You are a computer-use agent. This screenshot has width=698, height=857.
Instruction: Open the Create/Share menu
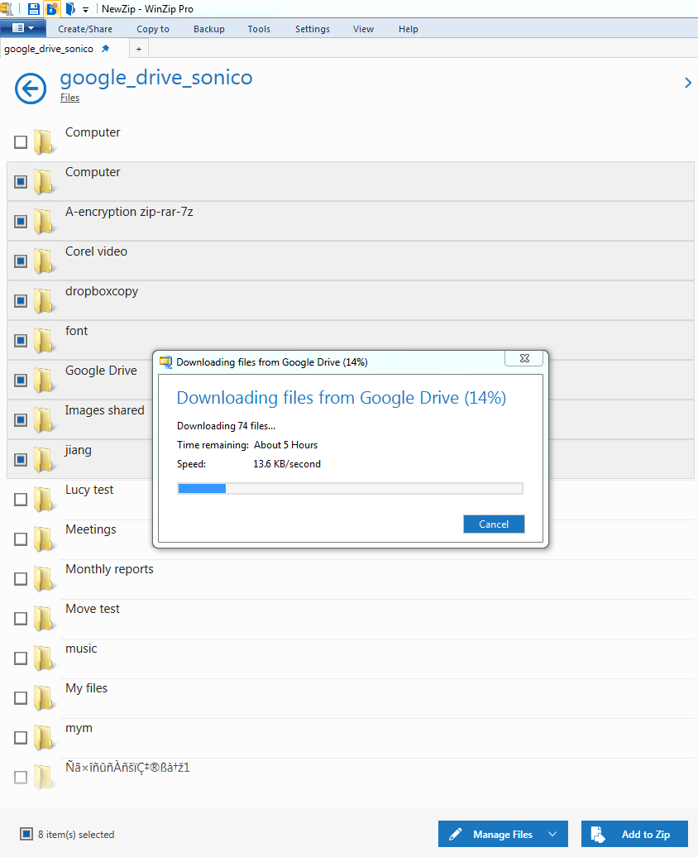(x=85, y=29)
